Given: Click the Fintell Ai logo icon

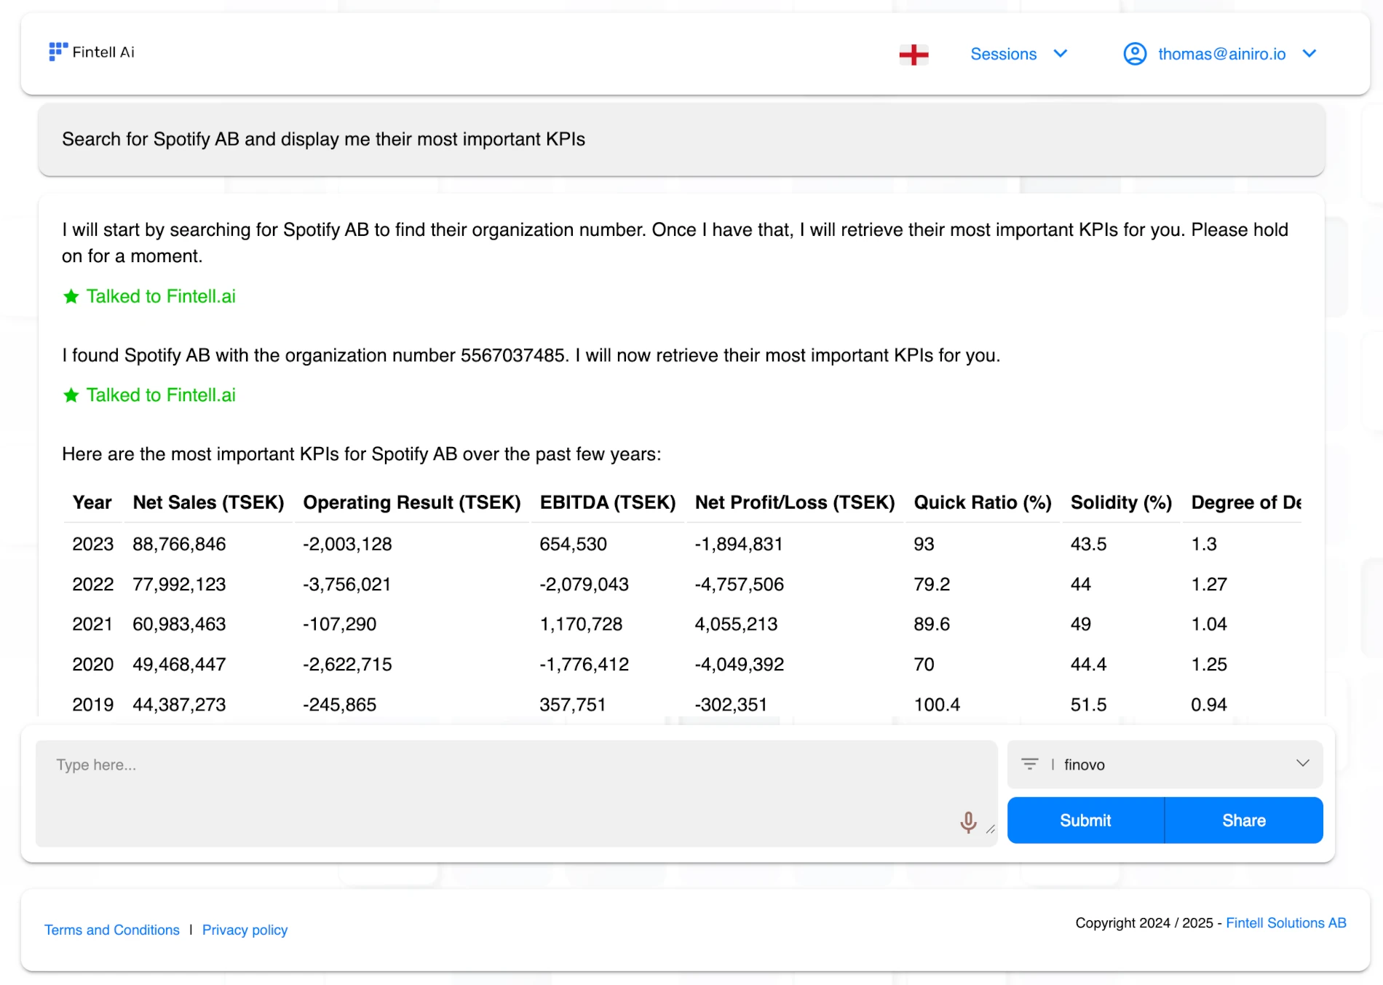Looking at the screenshot, I should click(58, 52).
